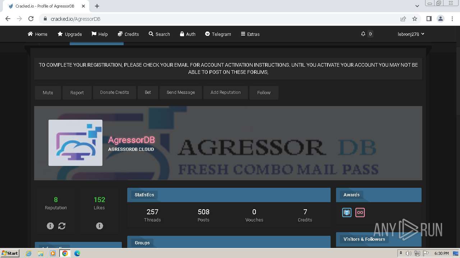Open the Upgrade page

tap(70, 34)
